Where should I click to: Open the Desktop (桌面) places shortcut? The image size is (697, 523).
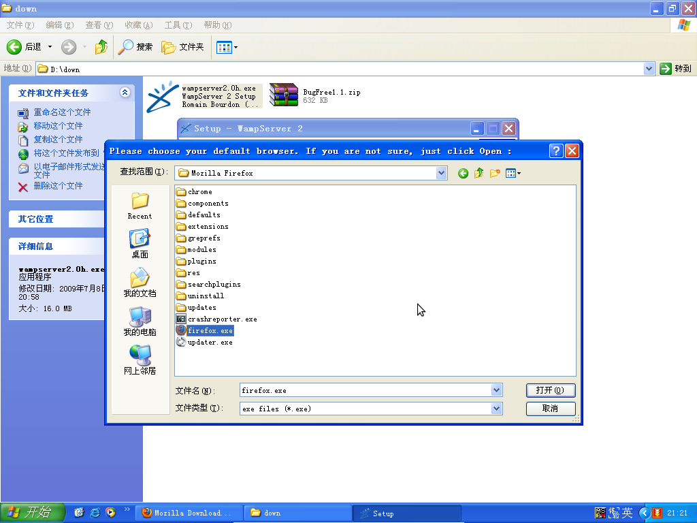click(140, 244)
